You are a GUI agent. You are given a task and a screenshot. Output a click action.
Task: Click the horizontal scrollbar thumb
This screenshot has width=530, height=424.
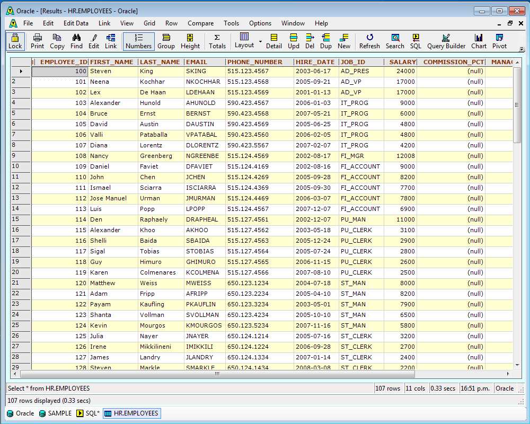[217, 374]
